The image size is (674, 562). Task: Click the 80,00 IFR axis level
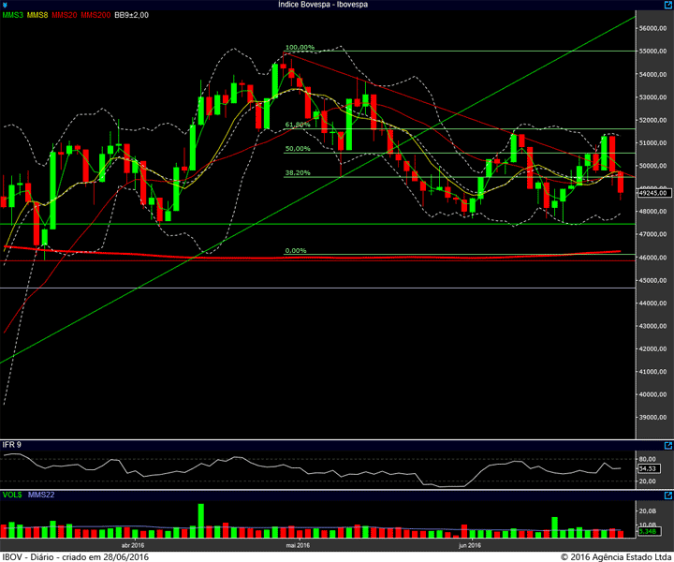(x=648, y=459)
